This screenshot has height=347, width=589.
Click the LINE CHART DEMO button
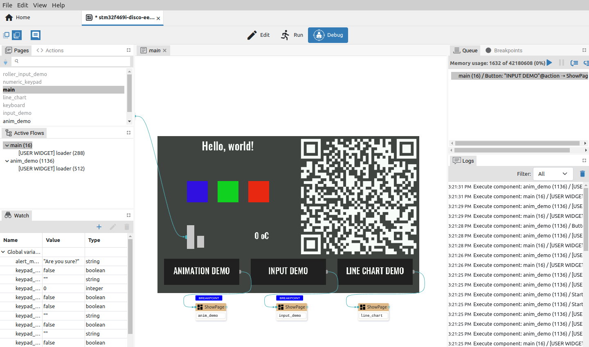point(375,271)
